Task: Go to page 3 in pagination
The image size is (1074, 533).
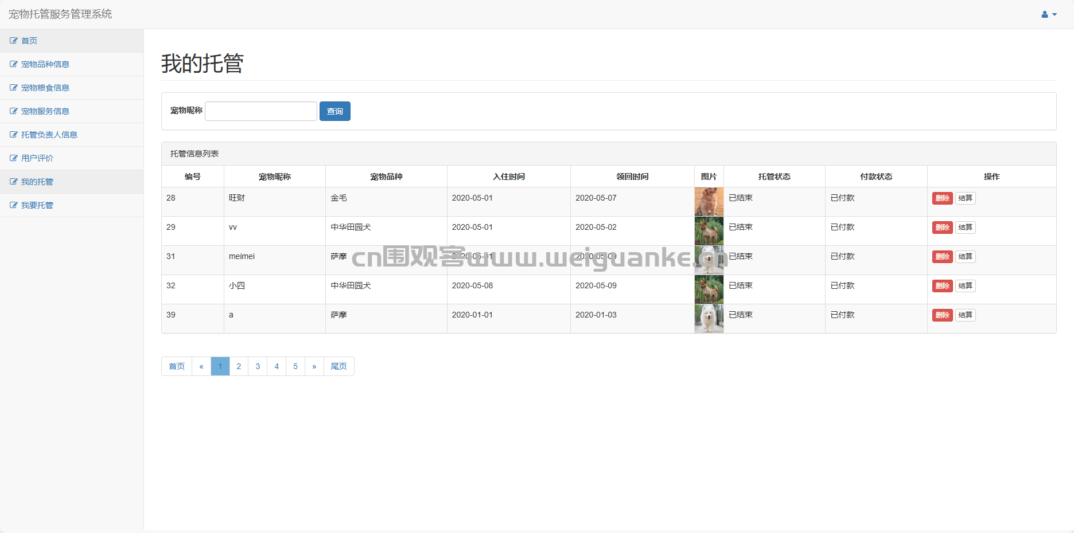Action: [x=258, y=366]
